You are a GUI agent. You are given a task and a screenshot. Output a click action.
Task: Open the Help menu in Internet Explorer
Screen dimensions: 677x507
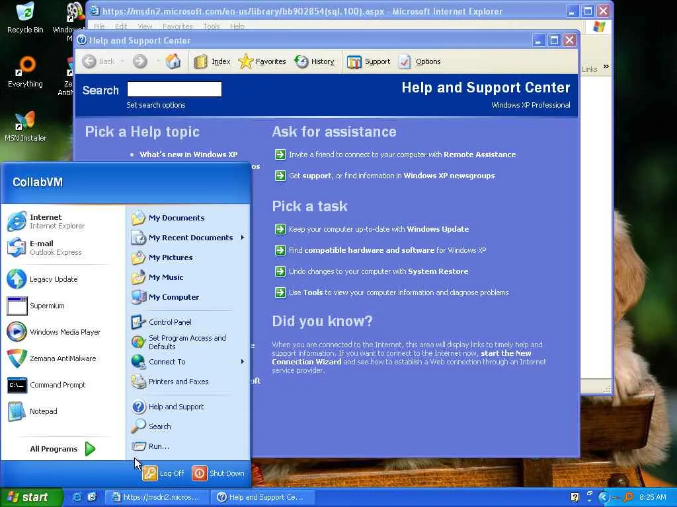237,26
